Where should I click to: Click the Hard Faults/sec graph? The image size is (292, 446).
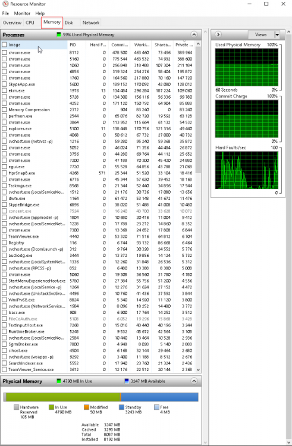click(247, 170)
